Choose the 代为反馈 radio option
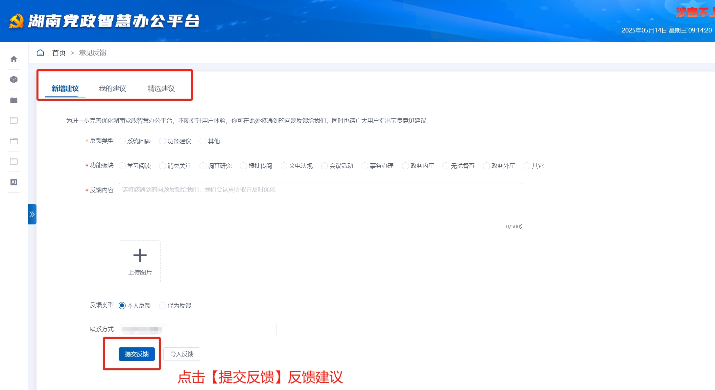715x390 pixels. 162,305
